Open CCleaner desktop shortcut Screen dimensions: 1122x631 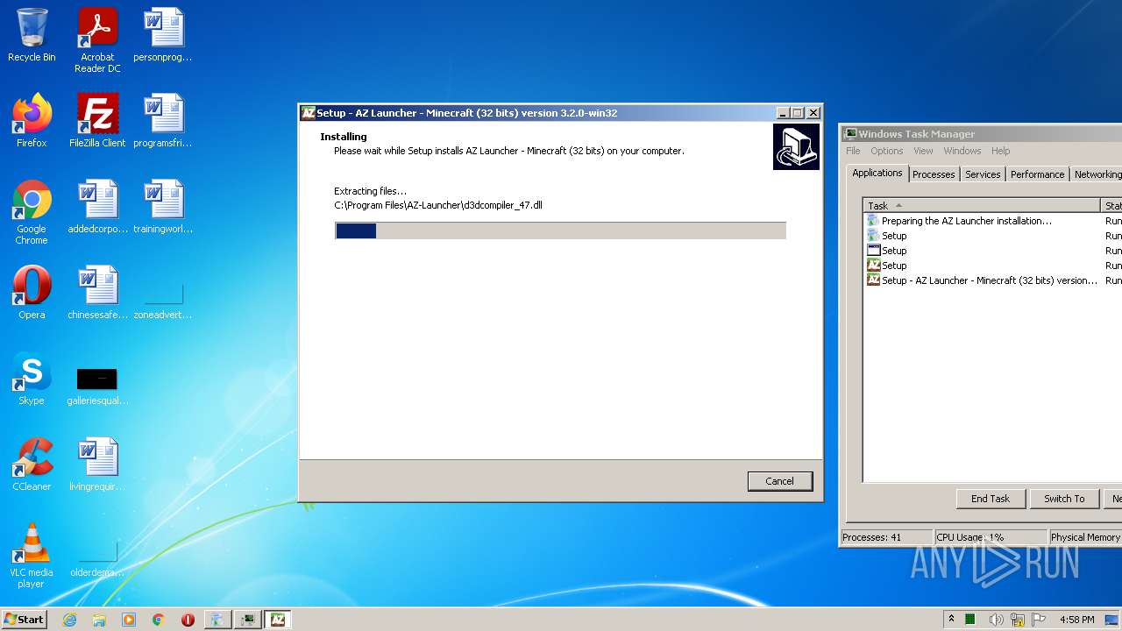(x=32, y=464)
